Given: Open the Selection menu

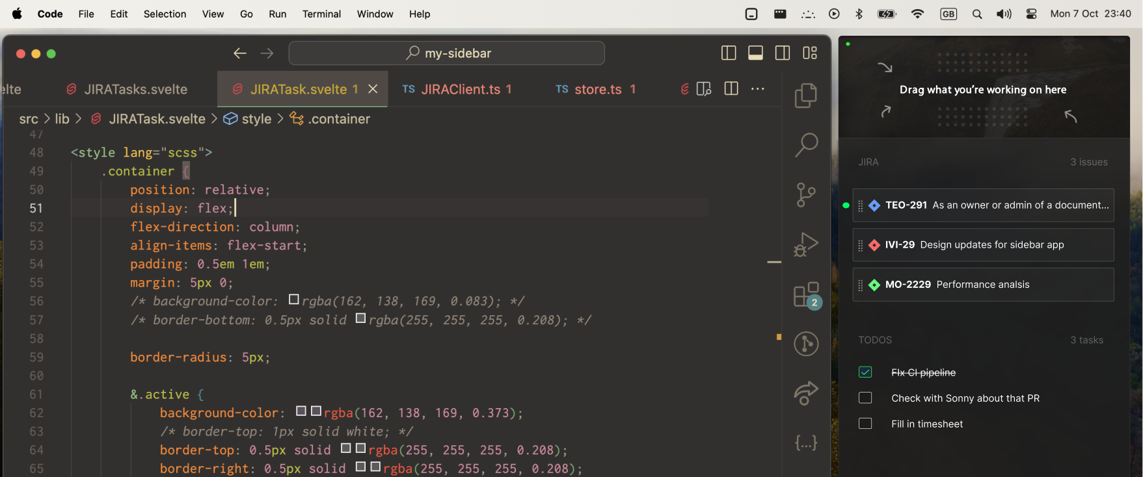Looking at the screenshot, I should click(165, 14).
